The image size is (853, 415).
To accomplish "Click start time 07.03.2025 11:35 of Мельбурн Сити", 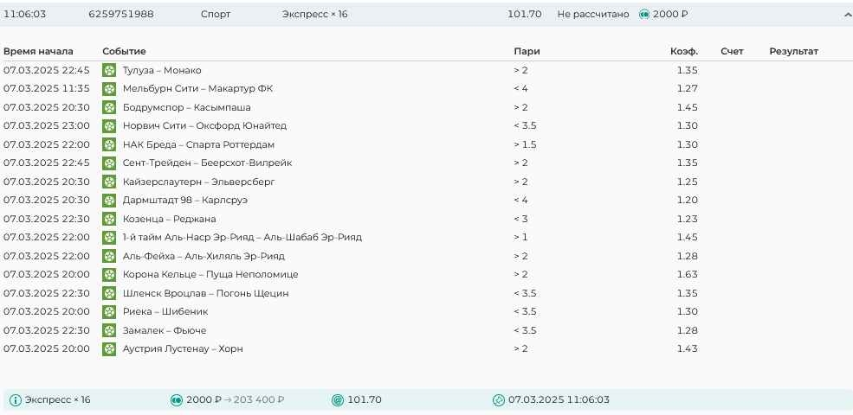I will pyautogui.click(x=46, y=88).
